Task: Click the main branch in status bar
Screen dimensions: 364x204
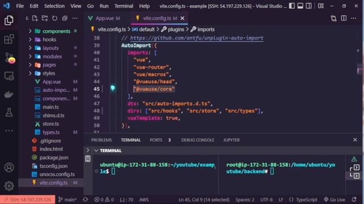Action: pos(67,199)
